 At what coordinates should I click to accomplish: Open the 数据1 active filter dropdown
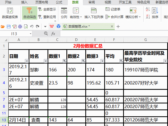coord(65,61)
